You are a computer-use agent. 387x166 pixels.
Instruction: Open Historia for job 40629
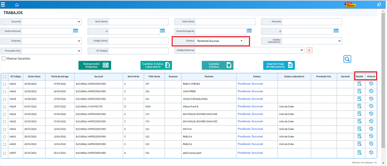(x=371, y=106)
